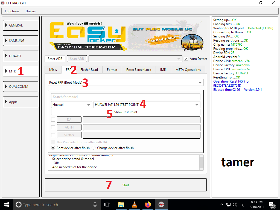Switch to the Misc. tab
The width and height of the screenshot is (280, 210).
53,70
